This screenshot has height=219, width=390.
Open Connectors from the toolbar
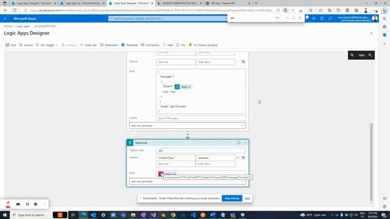point(150,45)
